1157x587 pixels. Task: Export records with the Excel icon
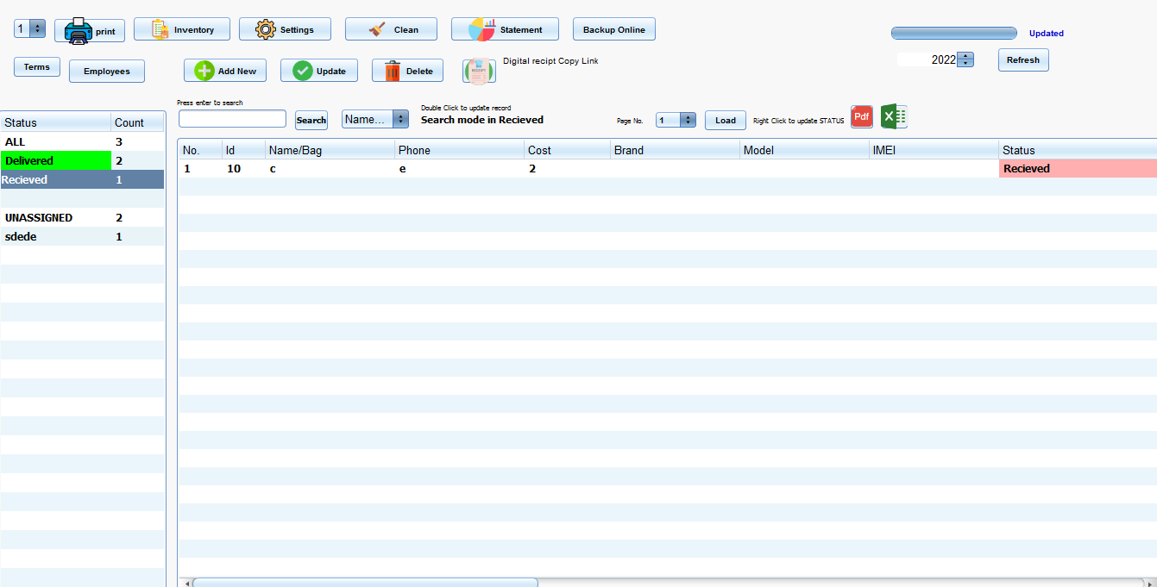894,116
